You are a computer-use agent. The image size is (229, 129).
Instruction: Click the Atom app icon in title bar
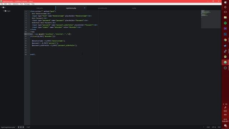coord(1,1)
